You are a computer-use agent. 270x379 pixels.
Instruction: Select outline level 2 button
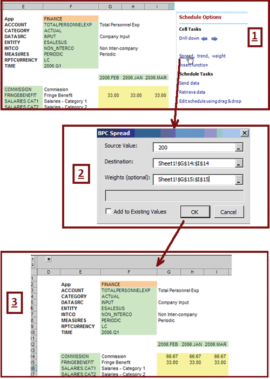click(x=33, y=265)
